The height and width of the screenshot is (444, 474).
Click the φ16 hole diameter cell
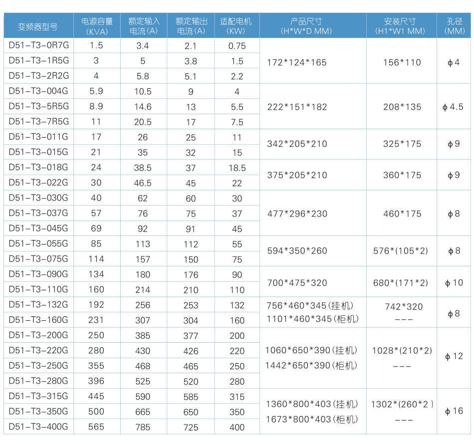coord(454,411)
